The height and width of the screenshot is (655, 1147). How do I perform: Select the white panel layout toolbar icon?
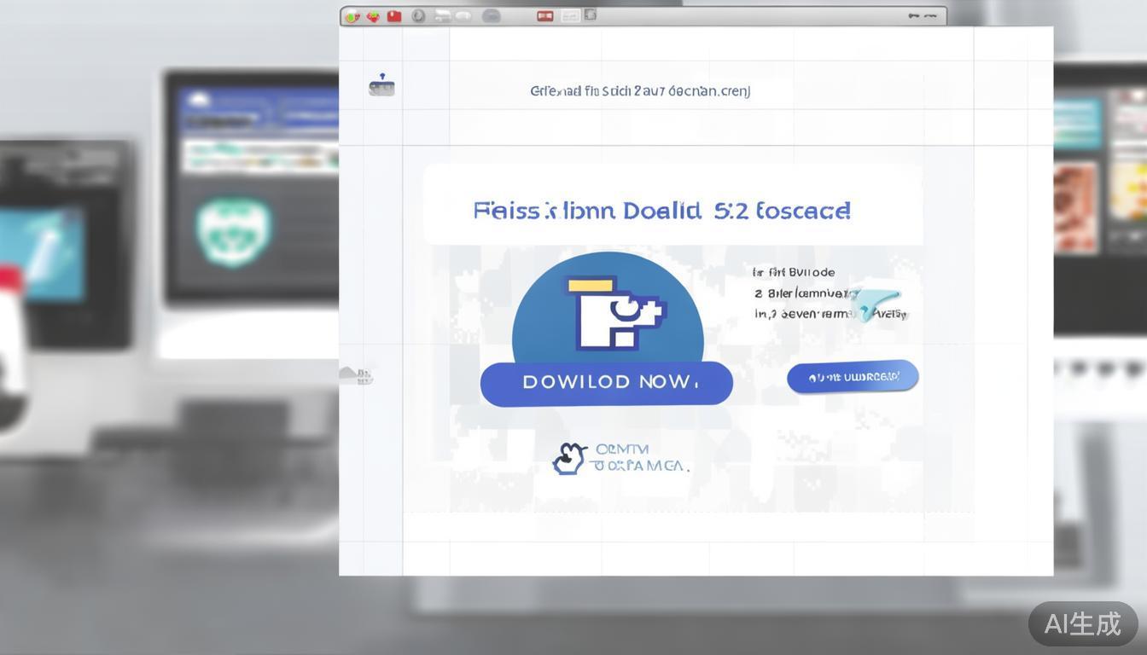(569, 16)
